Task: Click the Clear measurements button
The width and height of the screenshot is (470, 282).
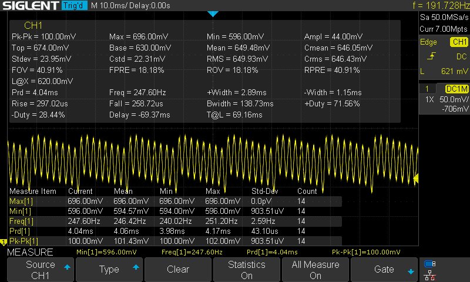Action: pyautogui.click(x=178, y=270)
